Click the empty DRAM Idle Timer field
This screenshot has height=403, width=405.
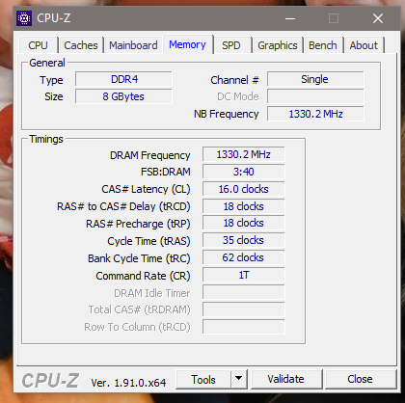(x=244, y=292)
